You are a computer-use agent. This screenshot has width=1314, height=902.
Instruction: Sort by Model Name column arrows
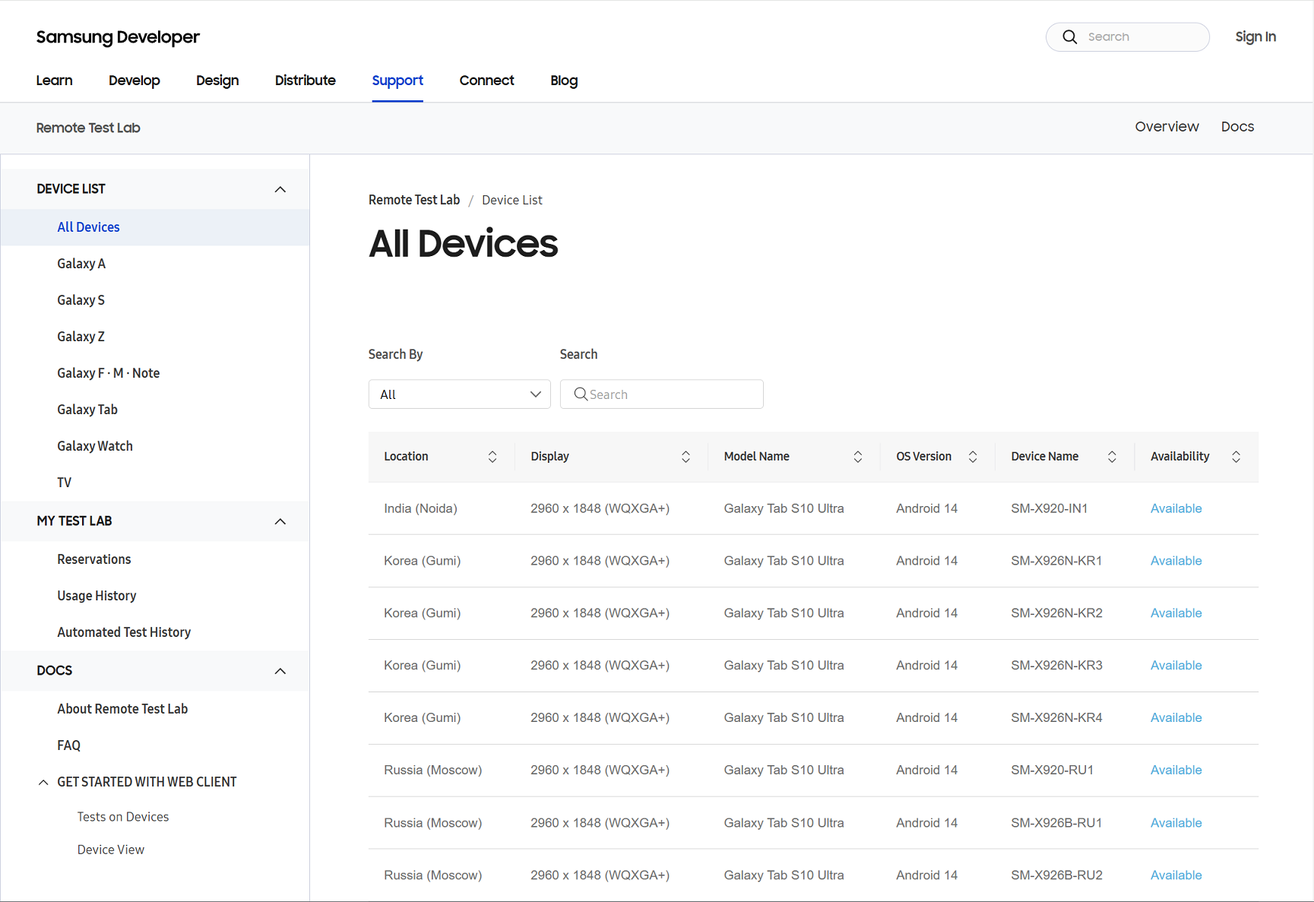tap(858, 457)
